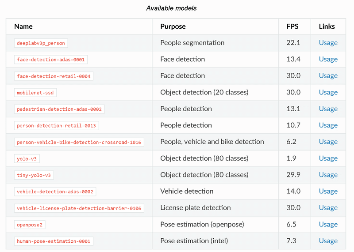Click Usage for person-detection-retail-0013
This screenshot has width=354, height=252.
point(328,125)
